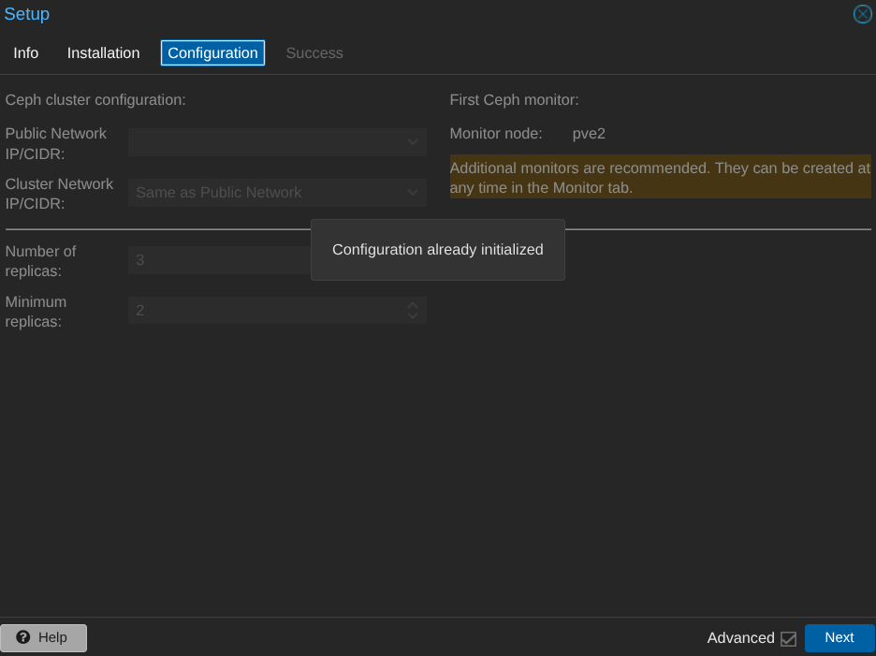
Task: Increase Minimum replicas with up arrow
Action: 413,305
